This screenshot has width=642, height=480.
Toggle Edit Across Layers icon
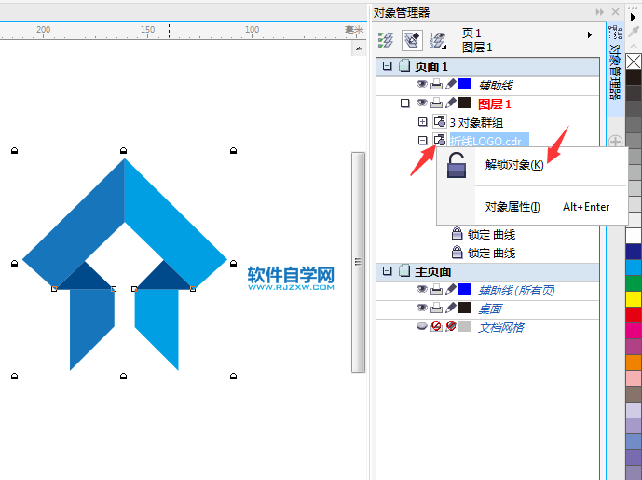[x=412, y=40]
